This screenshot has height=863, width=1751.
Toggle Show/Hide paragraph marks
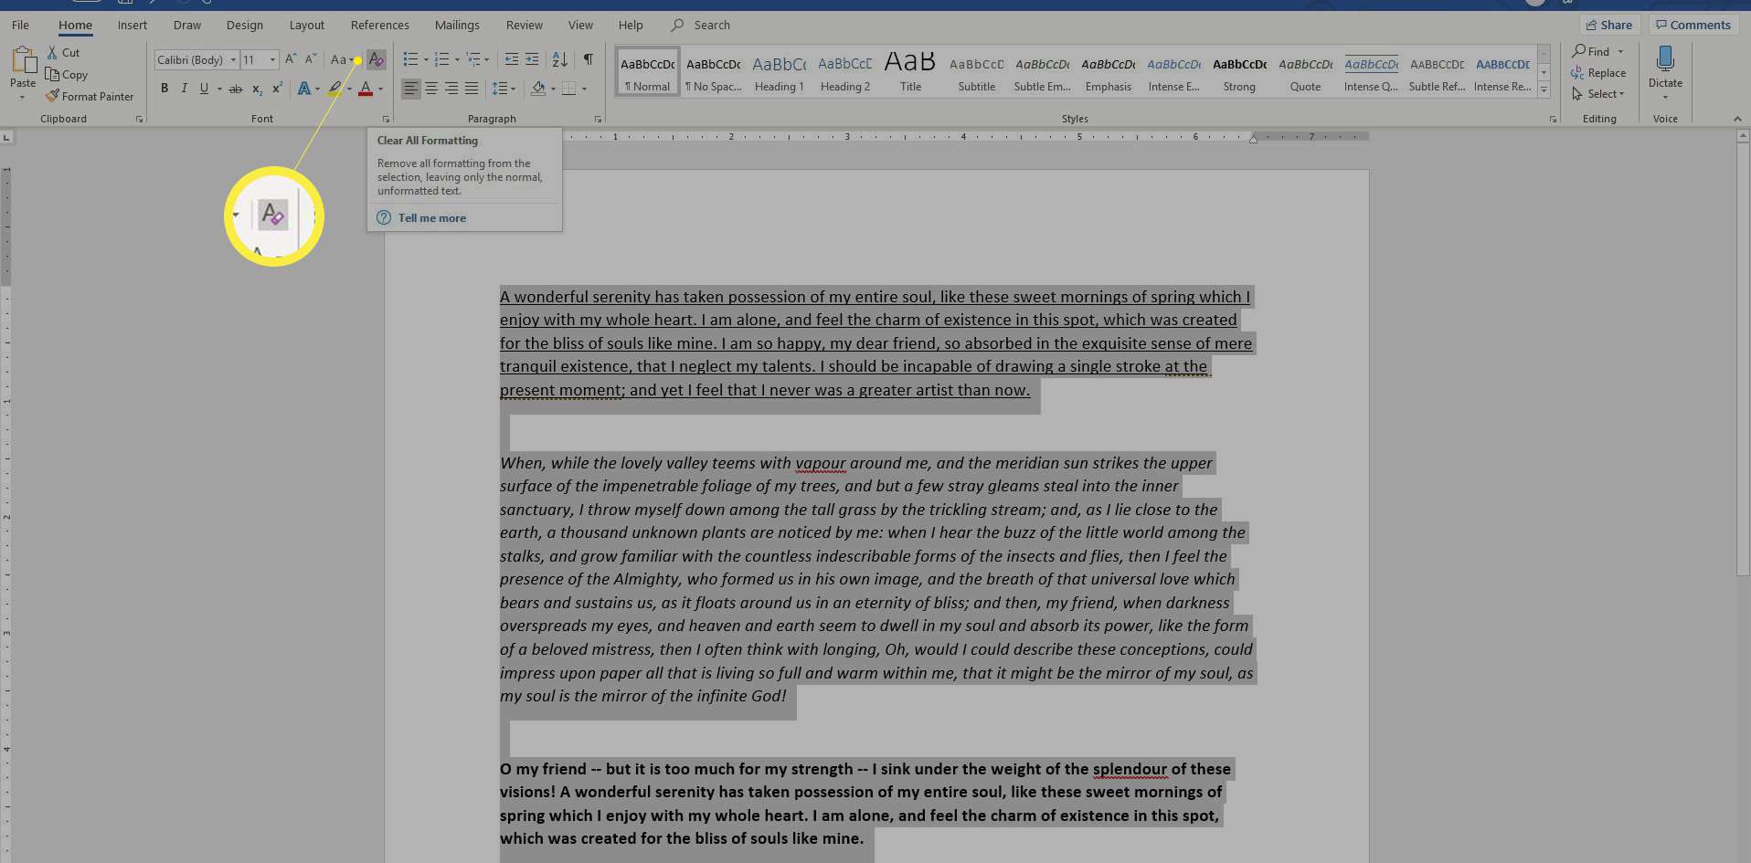point(589,59)
